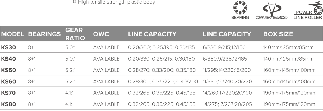Click the High tensile strength plastic body text
The image size is (323, 111).
114,2
